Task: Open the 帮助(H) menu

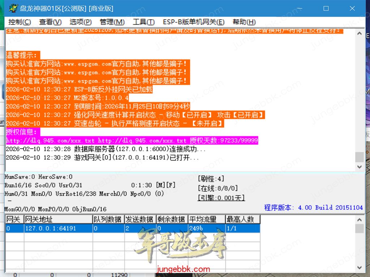Action: pos(244,22)
